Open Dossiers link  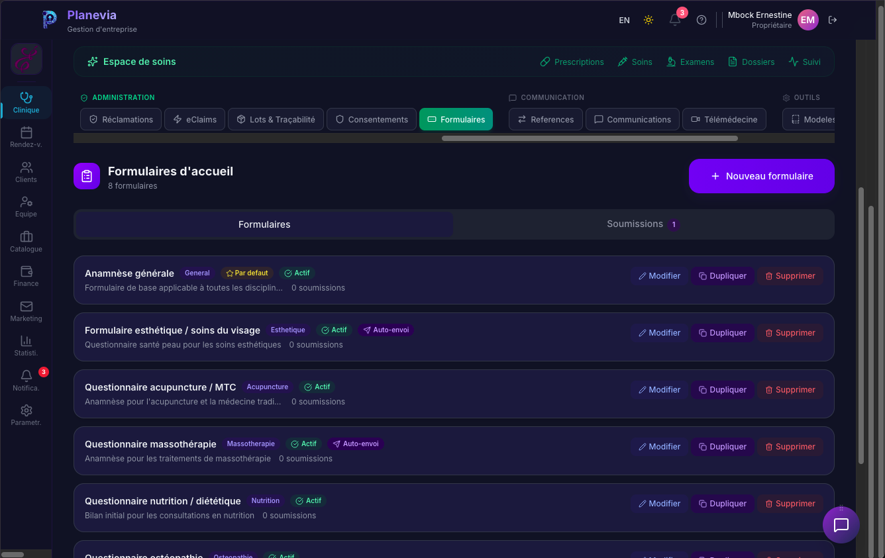pyautogui.click(x=751, y=62)
